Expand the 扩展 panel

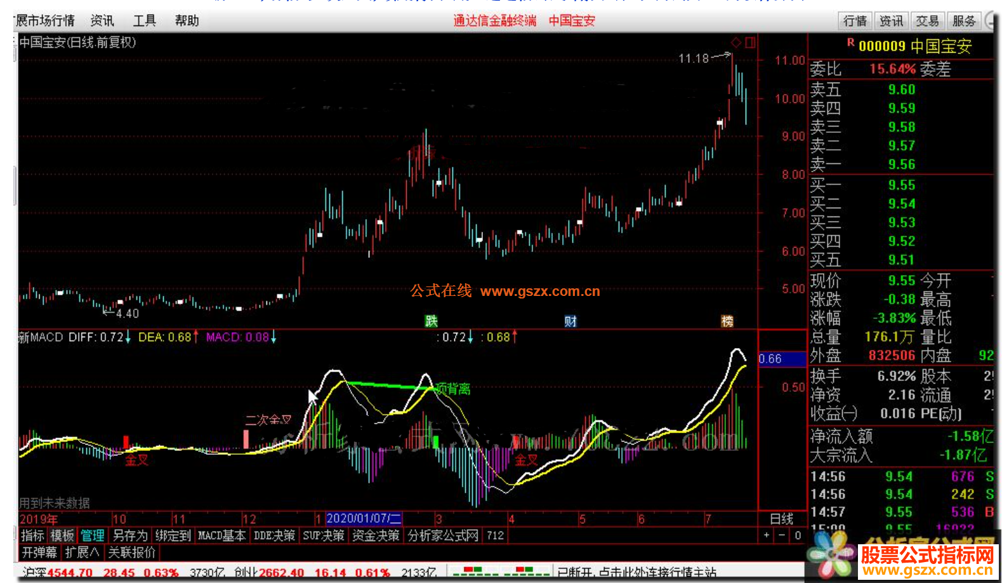tap(82, 553)
